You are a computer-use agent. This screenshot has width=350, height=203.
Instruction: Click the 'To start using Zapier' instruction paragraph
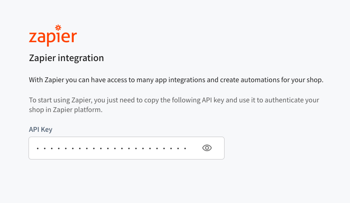pyautogui.click(x=174, y=105)
